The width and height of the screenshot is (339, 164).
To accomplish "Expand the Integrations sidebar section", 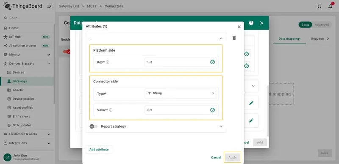I will coord(27,143).
